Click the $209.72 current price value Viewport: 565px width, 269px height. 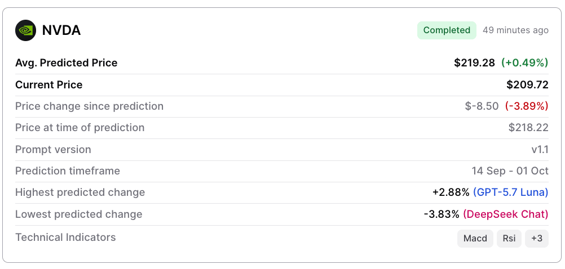click(528, 85)
